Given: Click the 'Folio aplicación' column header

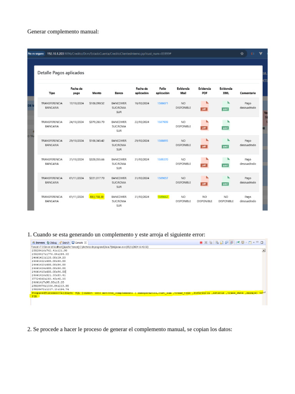Looking at the screenshot, I should [162, 91].
